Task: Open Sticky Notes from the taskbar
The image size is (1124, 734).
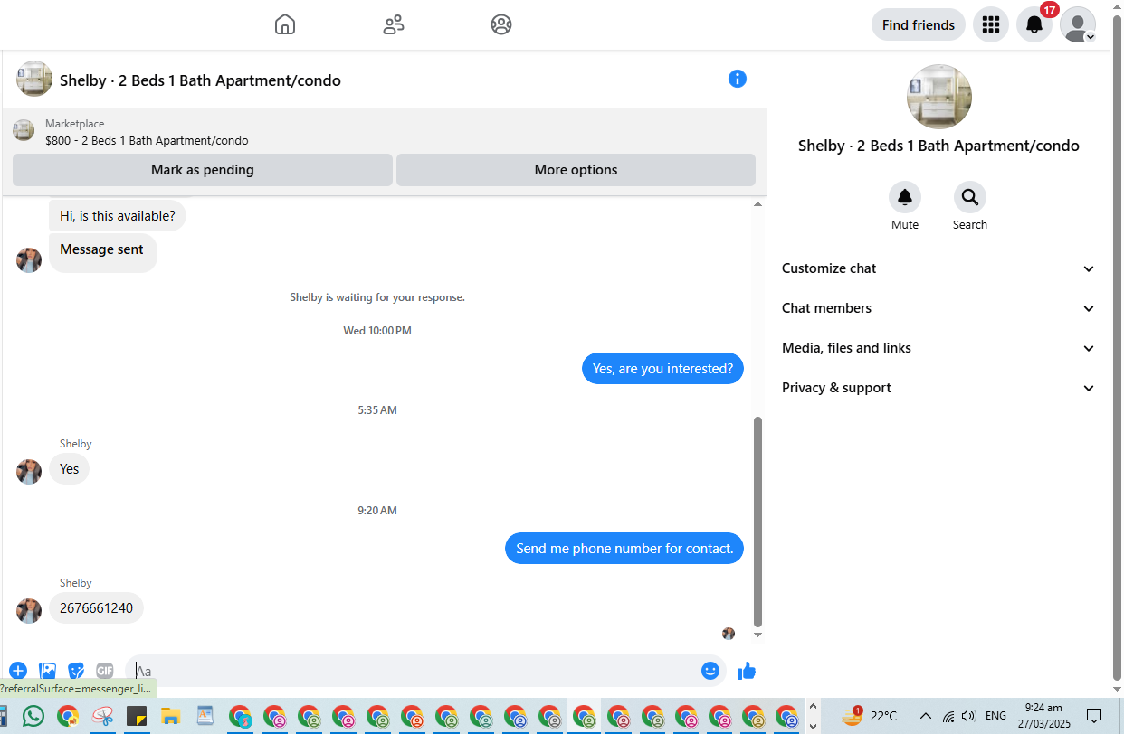Action: [x=137, y=716]
